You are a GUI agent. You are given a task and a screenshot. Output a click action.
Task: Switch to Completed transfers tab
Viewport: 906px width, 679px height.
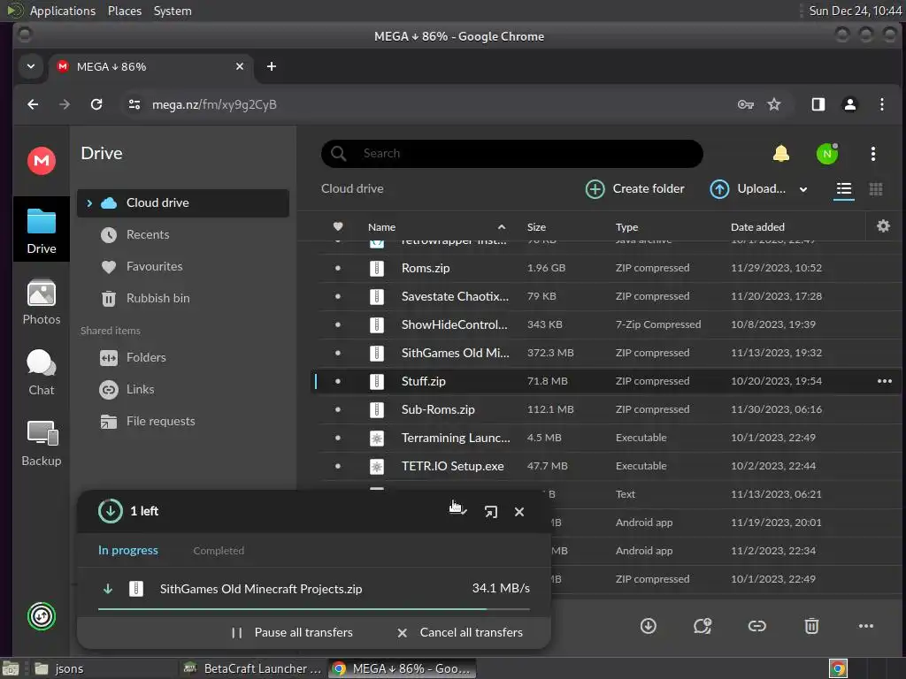219,551
